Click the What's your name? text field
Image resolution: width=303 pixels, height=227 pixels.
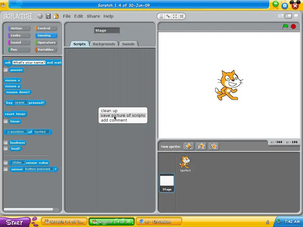29,62
